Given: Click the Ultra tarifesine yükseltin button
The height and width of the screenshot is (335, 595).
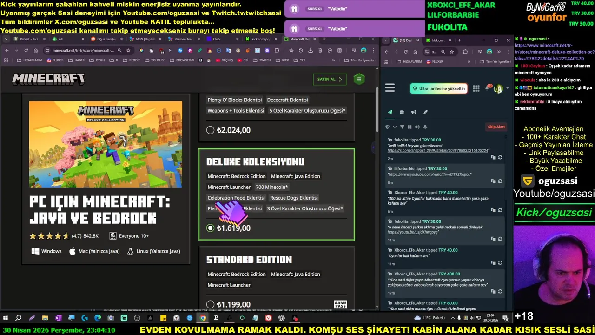Looking at the screenshot, I should point(438,88).
